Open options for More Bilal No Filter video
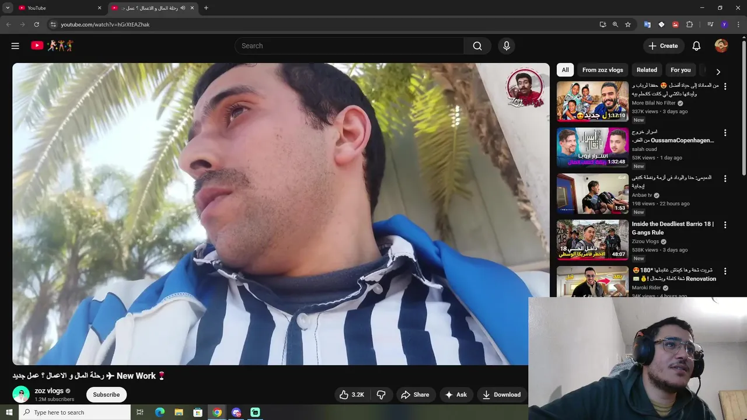The height and width of the screenshot is (420, 747). pyautogui.click(x=725, y=86)
